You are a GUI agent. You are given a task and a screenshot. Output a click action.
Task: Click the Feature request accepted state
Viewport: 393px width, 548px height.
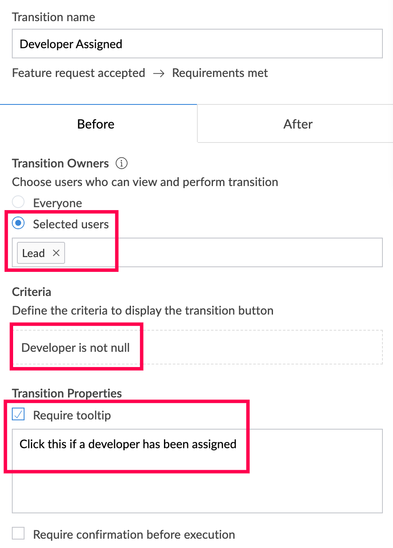[79, 73]
